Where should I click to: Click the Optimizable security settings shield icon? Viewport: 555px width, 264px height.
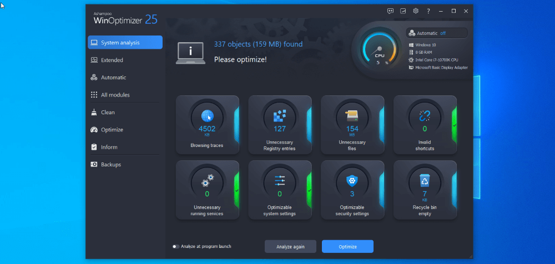tap(352, 181)
